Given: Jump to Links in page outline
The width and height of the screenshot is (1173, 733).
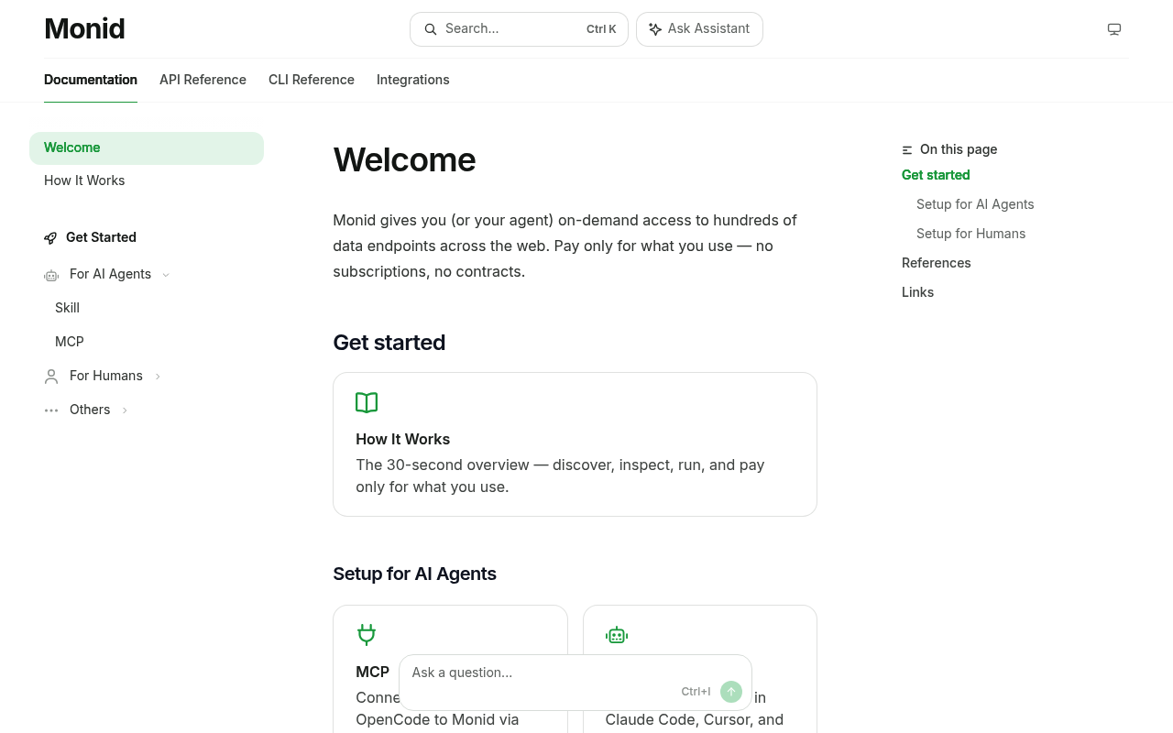Looking at the screenshot, I should pos(918,292).
